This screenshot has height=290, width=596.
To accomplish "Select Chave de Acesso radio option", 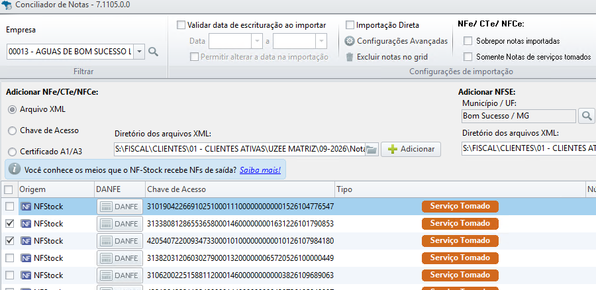I will coord(13,130).
